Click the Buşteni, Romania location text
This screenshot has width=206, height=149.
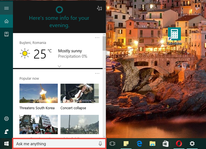(33, 43)
